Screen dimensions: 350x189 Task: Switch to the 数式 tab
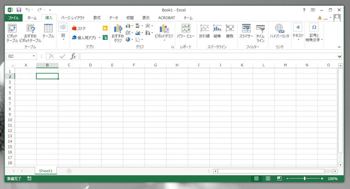click(x=97, y=18)
